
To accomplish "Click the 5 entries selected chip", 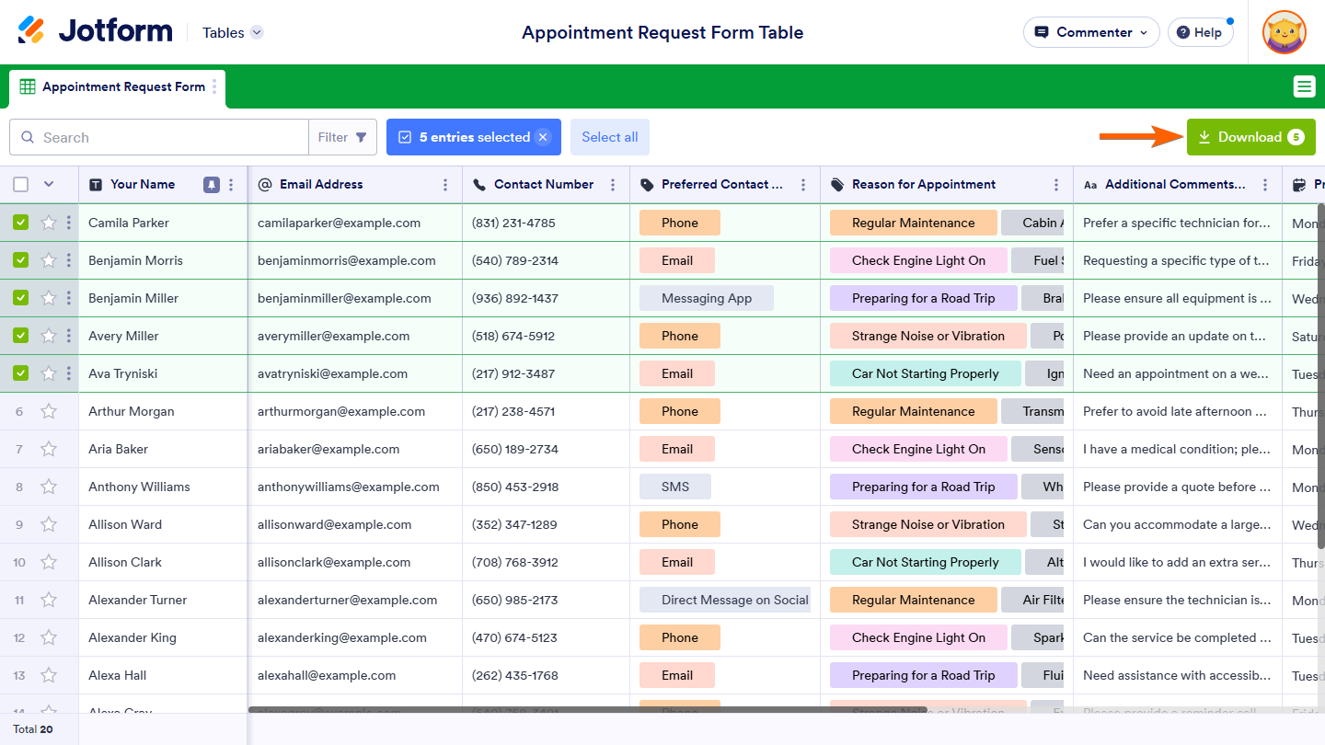I will pyautogui.click(x=474, y=137).
